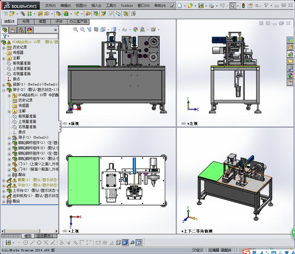Click the Hide/Show Items glasses icon
295x254 pixels.
[x=125, y=29]
